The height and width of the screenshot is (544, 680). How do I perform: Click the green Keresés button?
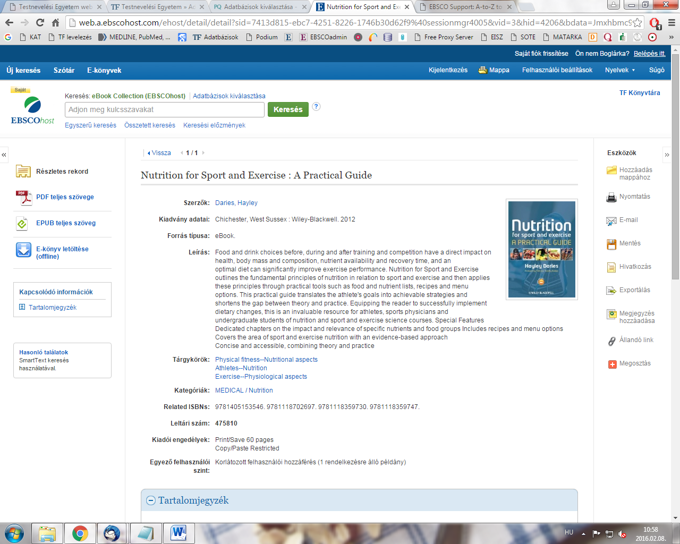point(288,109)
